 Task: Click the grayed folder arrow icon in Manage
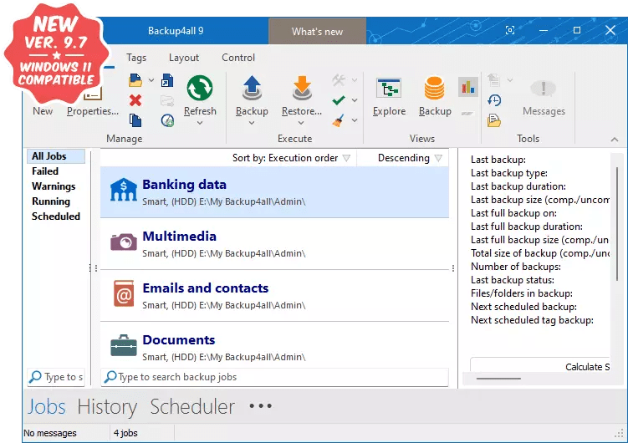[x=167, y=100]
